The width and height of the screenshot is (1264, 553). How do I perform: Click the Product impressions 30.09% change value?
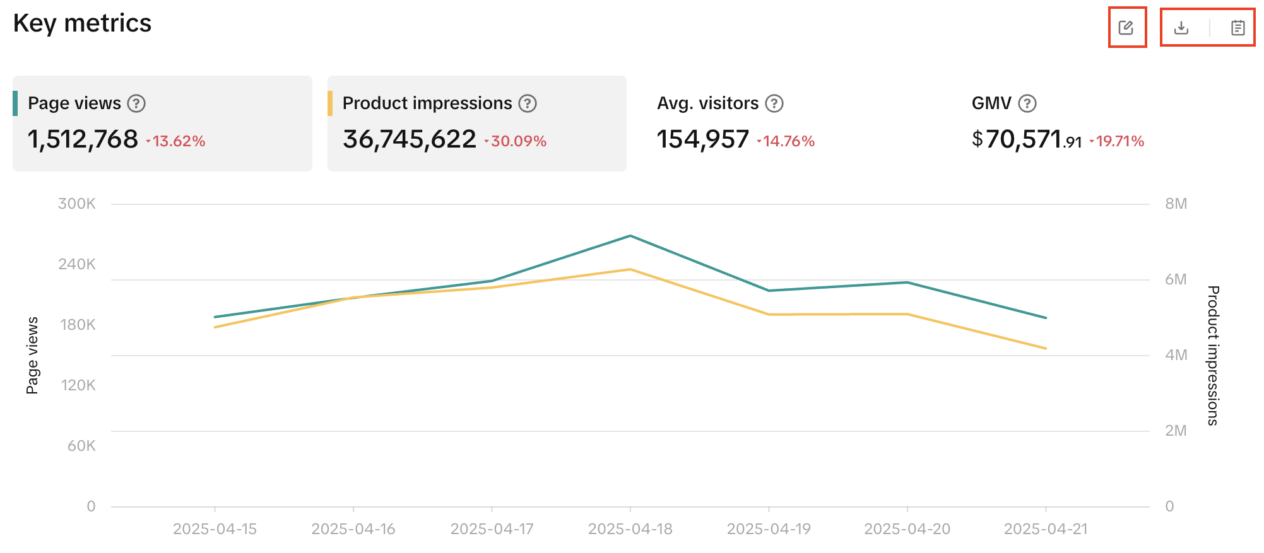(516, 141)
